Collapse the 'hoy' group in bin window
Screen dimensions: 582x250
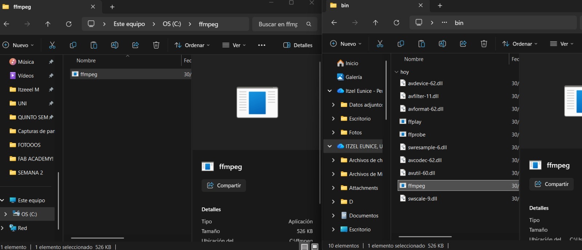coord(396,72)
